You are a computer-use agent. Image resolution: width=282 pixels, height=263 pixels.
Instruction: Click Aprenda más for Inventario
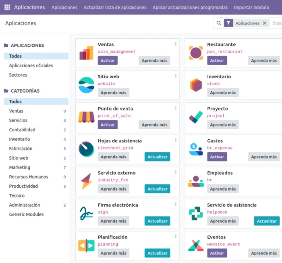[223, 93]
